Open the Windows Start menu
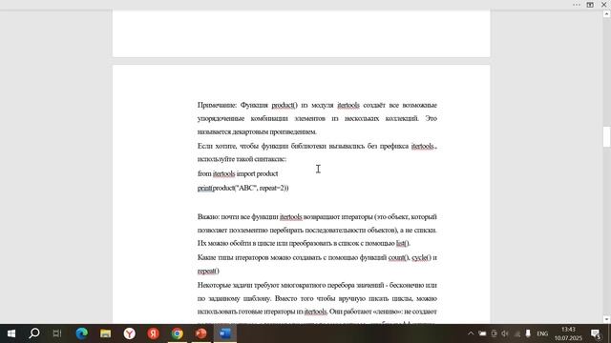The height and width of the screenshot is (343, 611). coord(11,333)
